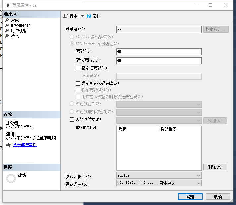The width and height of the screenshot is (236, 205).
Task: Click the wrench icon beside 常规
Action: click(7, 20)
